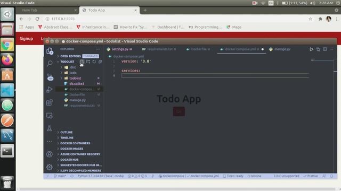The height and width of the screenshot is (191, 341).
Task: Open Explorer views and more actions ellipsis
Action: 98,49
